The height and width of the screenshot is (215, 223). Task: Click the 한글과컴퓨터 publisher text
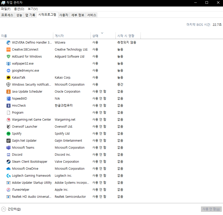[63, 106]
